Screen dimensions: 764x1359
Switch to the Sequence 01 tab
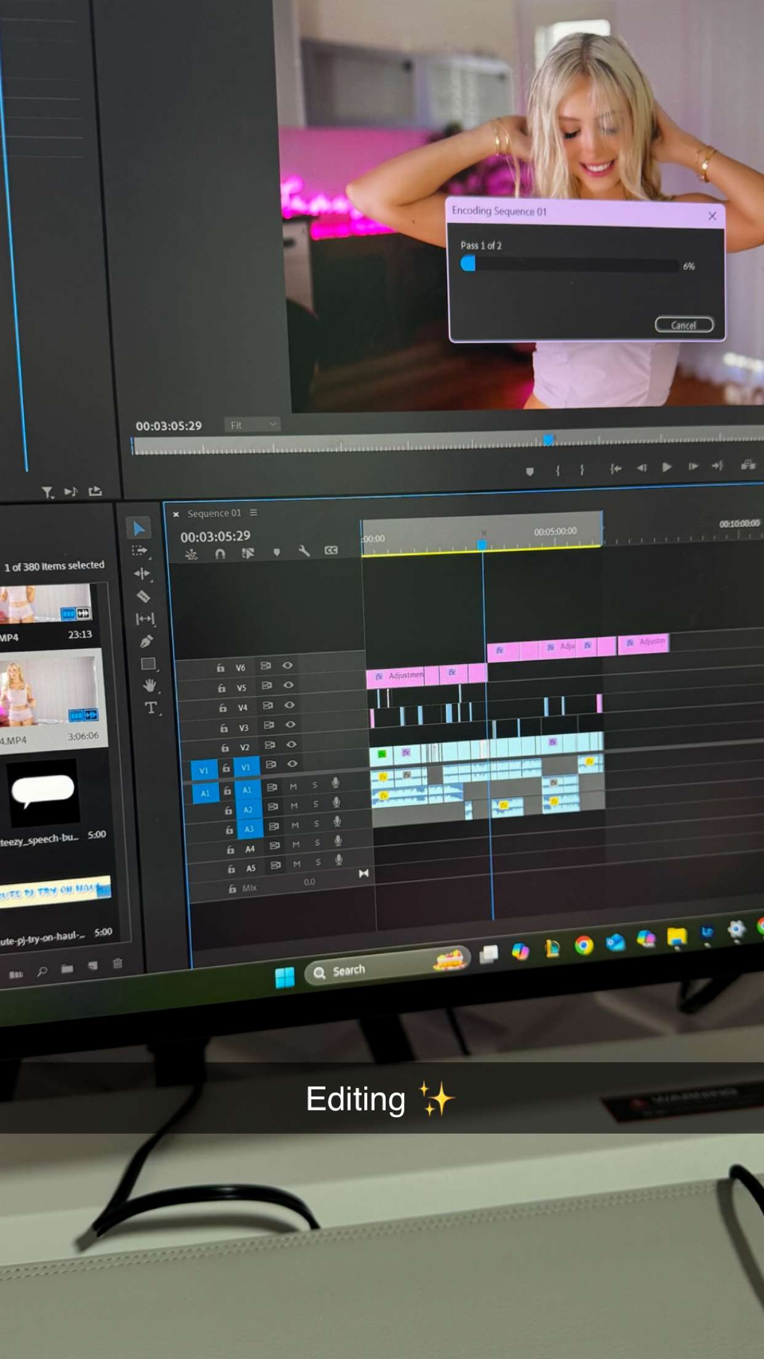pos(214,513)
